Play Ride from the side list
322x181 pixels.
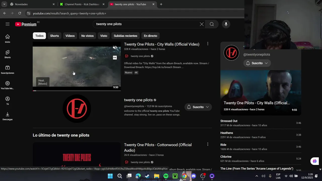point(261,147)
